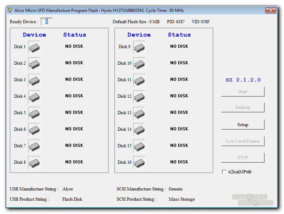This screenshot has width=284, height=214.
Task: Click the Refresh button
Action: point(243,108)
